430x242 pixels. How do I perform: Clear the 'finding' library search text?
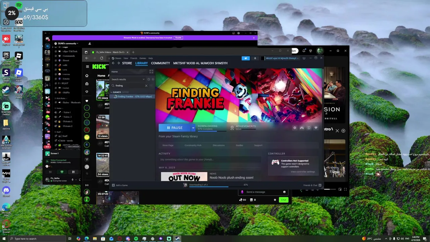click(146, 86)
